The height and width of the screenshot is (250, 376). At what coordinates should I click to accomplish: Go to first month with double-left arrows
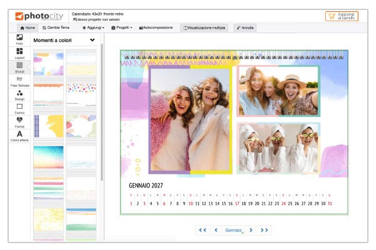click(202, 230)
